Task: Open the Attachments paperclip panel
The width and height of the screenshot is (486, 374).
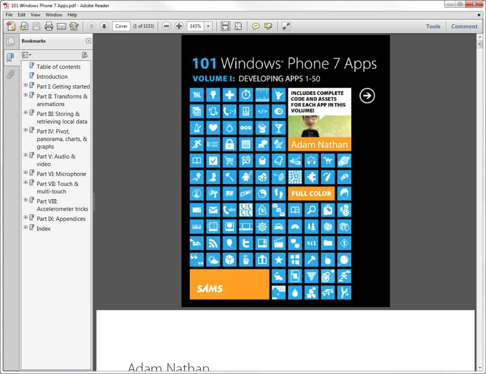Action: 10,74
